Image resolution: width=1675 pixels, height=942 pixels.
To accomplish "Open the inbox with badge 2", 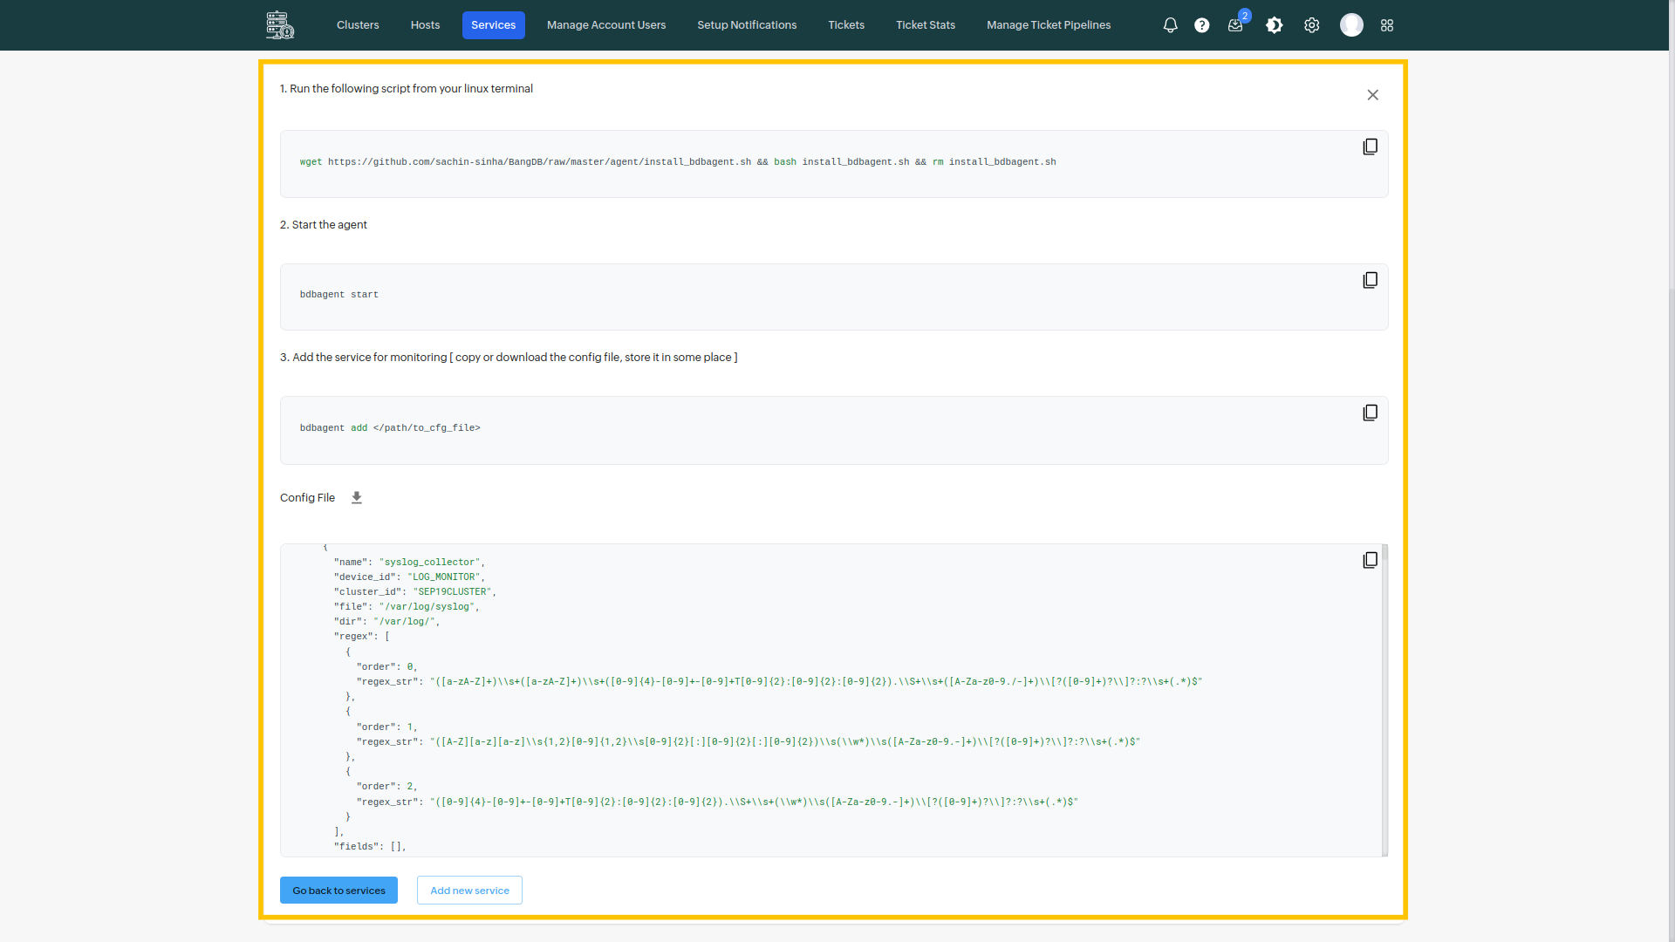I will (1235, 25).
